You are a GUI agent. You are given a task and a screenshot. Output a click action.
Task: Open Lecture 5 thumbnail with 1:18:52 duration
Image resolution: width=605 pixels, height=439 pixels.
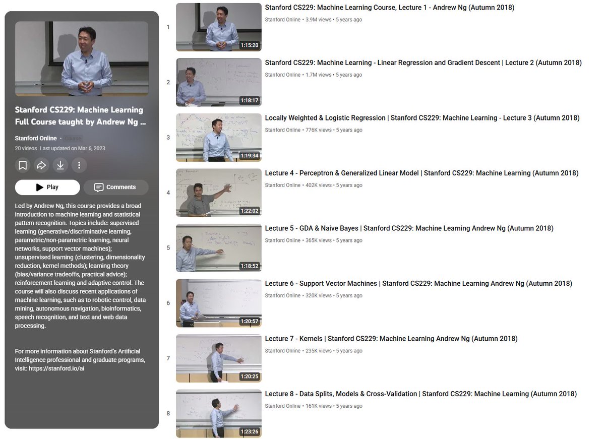tap(219, 248)
